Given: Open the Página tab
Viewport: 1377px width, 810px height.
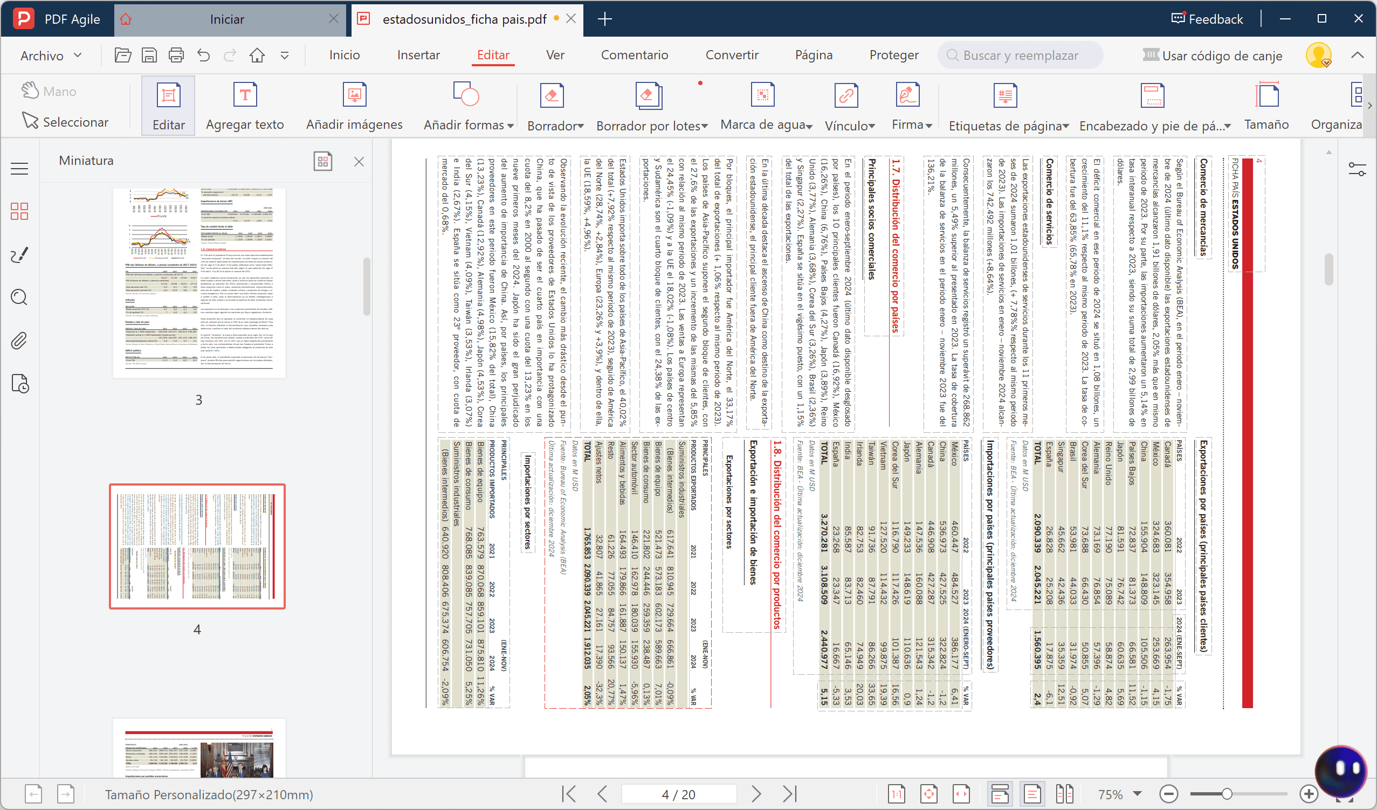Looking at the screenshot, I should [x=814, y=55].
